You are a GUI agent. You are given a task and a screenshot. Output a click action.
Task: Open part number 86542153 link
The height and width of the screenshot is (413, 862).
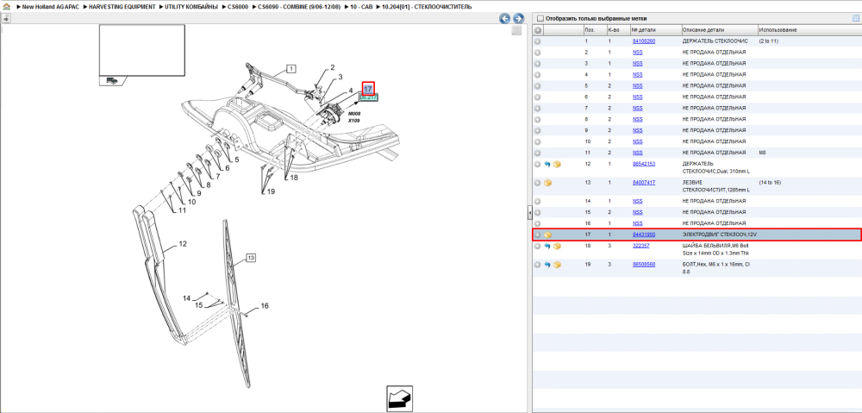click(x=644, y=164)
